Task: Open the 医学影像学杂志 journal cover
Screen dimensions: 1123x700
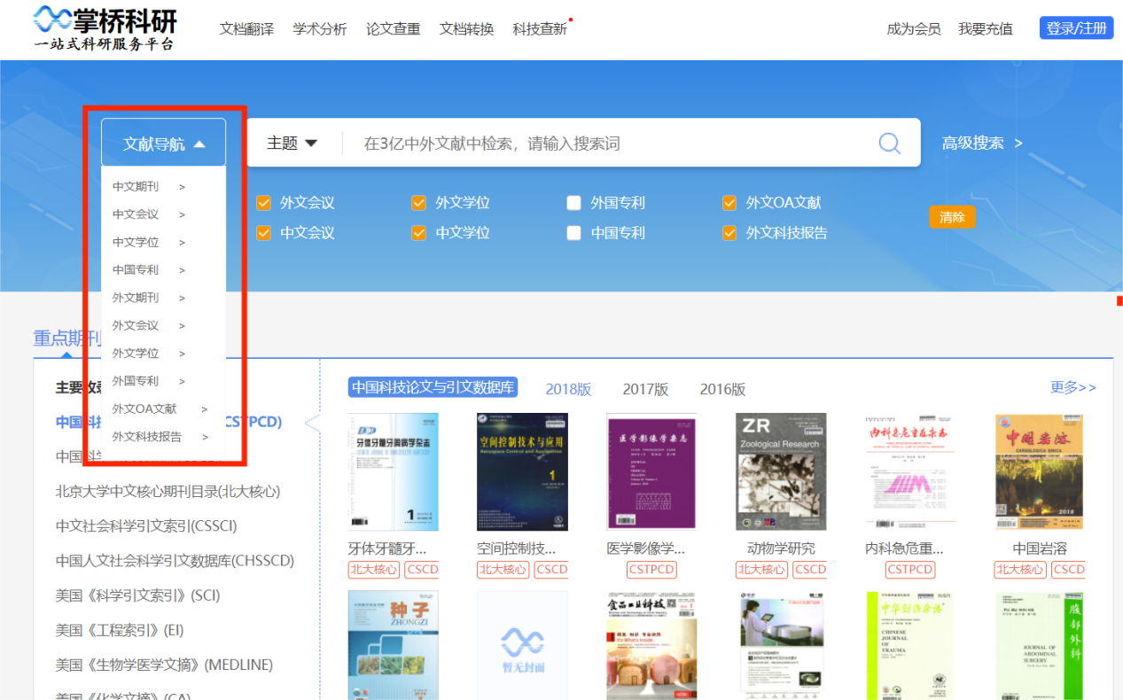Action: 651,472
